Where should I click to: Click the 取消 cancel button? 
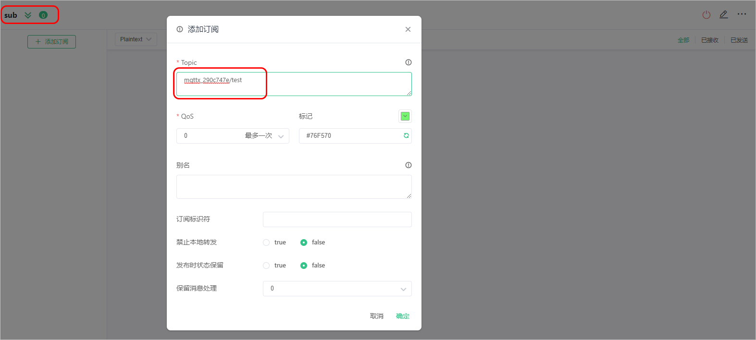[377, 316]
